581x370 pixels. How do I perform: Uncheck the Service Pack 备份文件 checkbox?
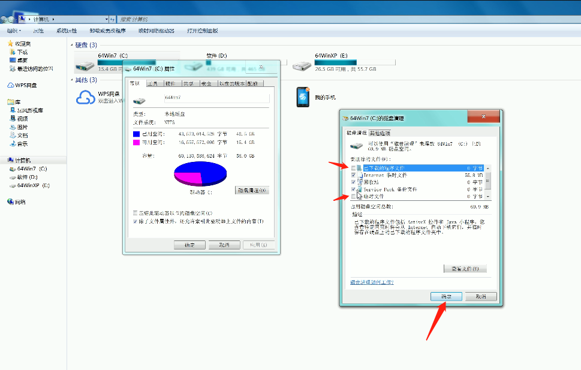[x=353, y=189]
